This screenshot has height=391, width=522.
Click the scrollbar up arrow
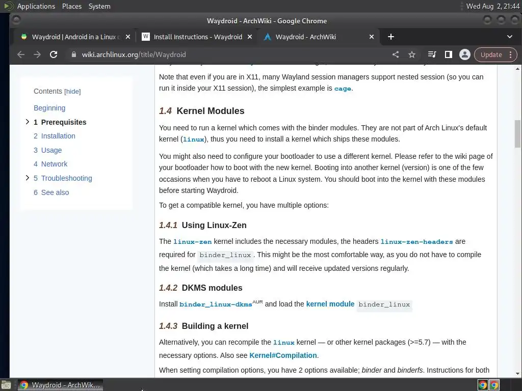click(x=517, y=69)
